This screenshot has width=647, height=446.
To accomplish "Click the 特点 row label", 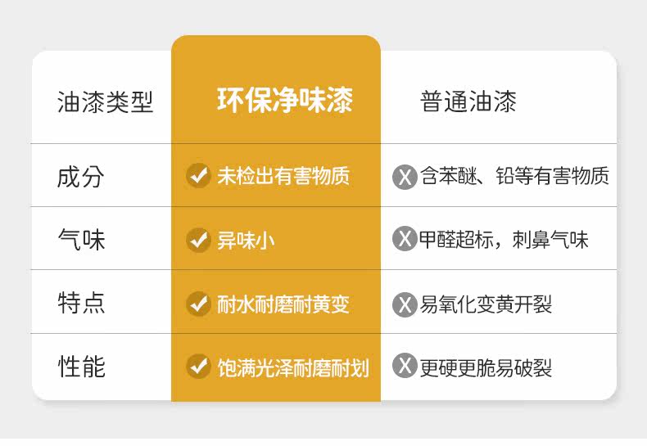I will pyautogui.click(x=81, y=304).
